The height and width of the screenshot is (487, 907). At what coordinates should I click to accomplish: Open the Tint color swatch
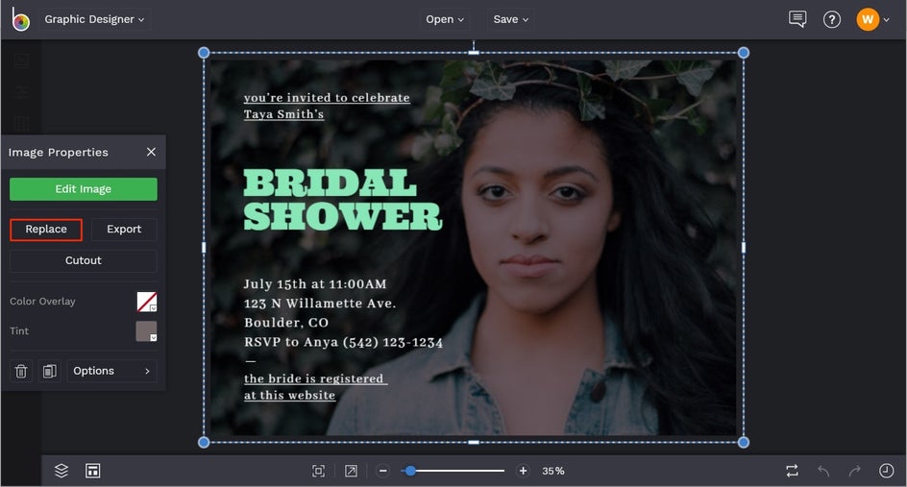click(146, 331)
